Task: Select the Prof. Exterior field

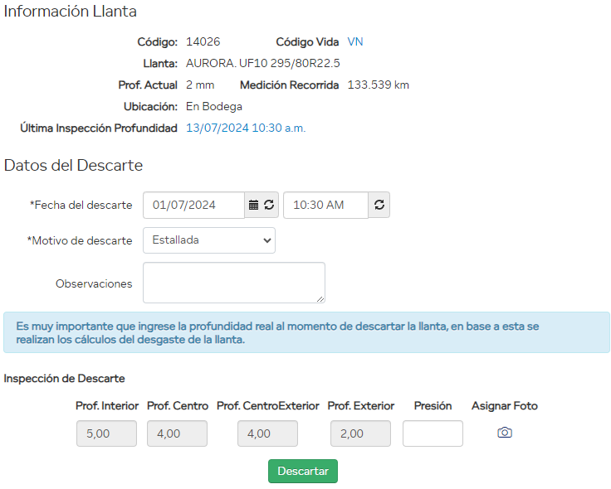Action: pyautogui.click(x=360, y=433)
